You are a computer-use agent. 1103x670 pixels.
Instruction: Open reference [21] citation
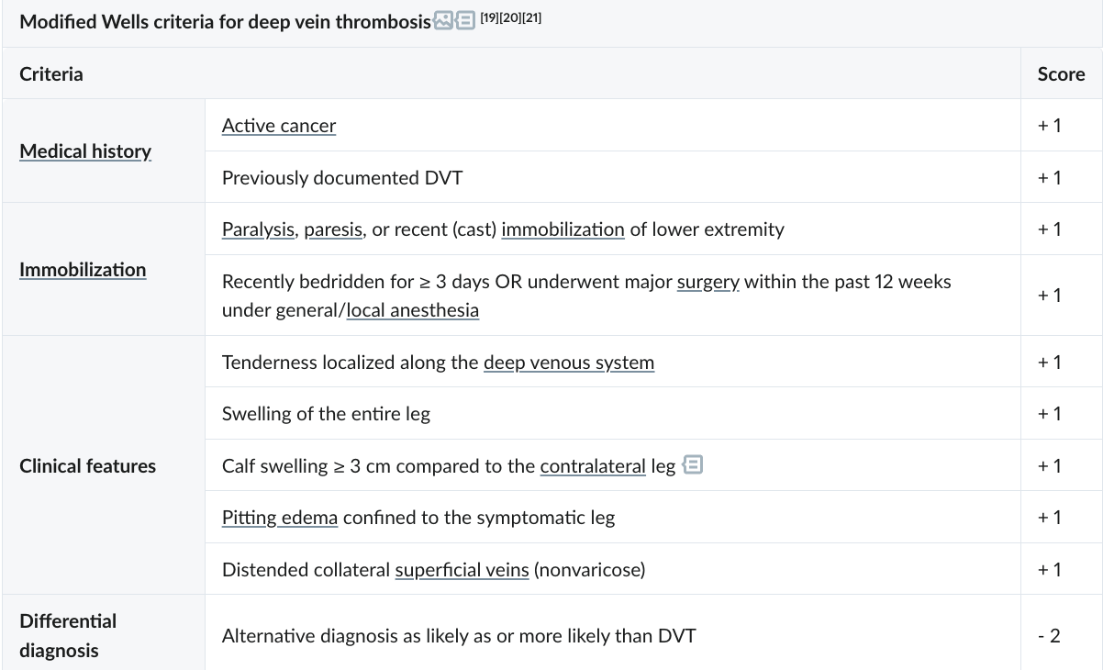click(532, 17)
